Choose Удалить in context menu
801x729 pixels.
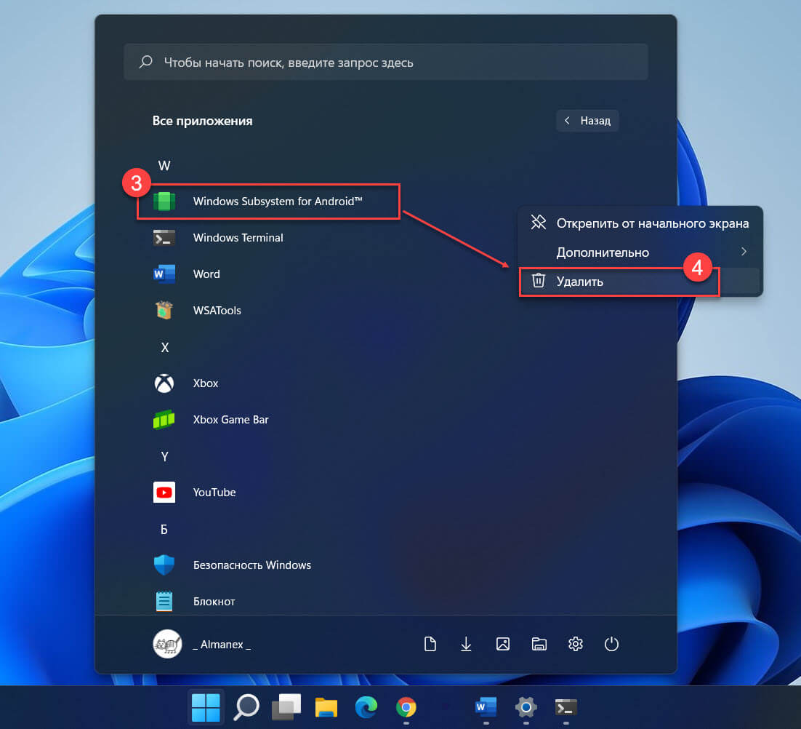point(640,281)
